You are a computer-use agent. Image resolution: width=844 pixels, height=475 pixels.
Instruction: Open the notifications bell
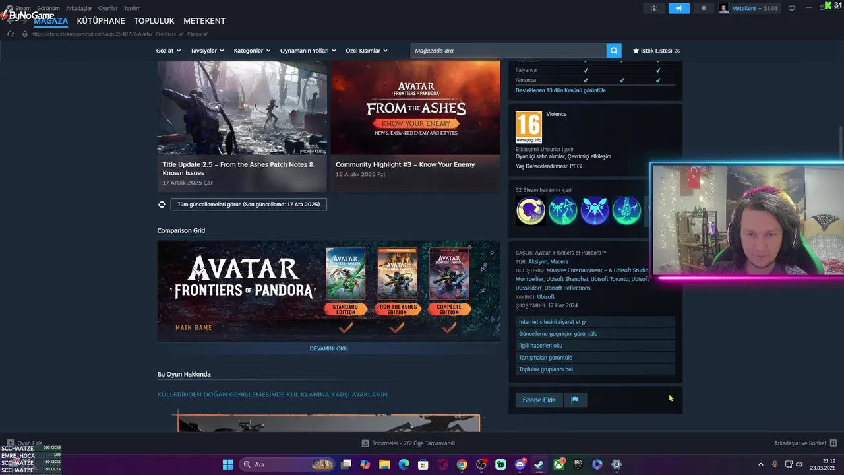(x=704, y=8)
